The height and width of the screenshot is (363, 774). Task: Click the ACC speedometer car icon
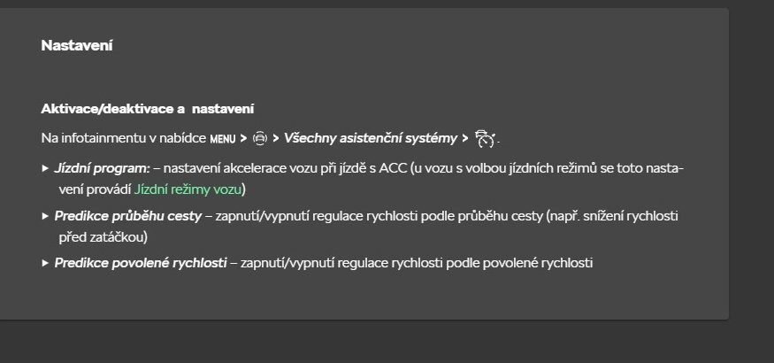485,138
